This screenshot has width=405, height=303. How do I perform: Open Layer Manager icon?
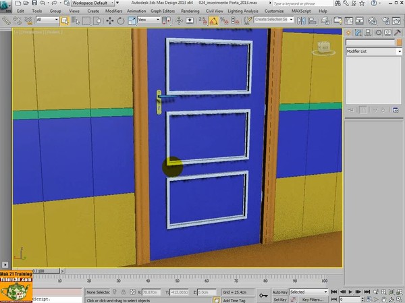(x=325, y=21)
